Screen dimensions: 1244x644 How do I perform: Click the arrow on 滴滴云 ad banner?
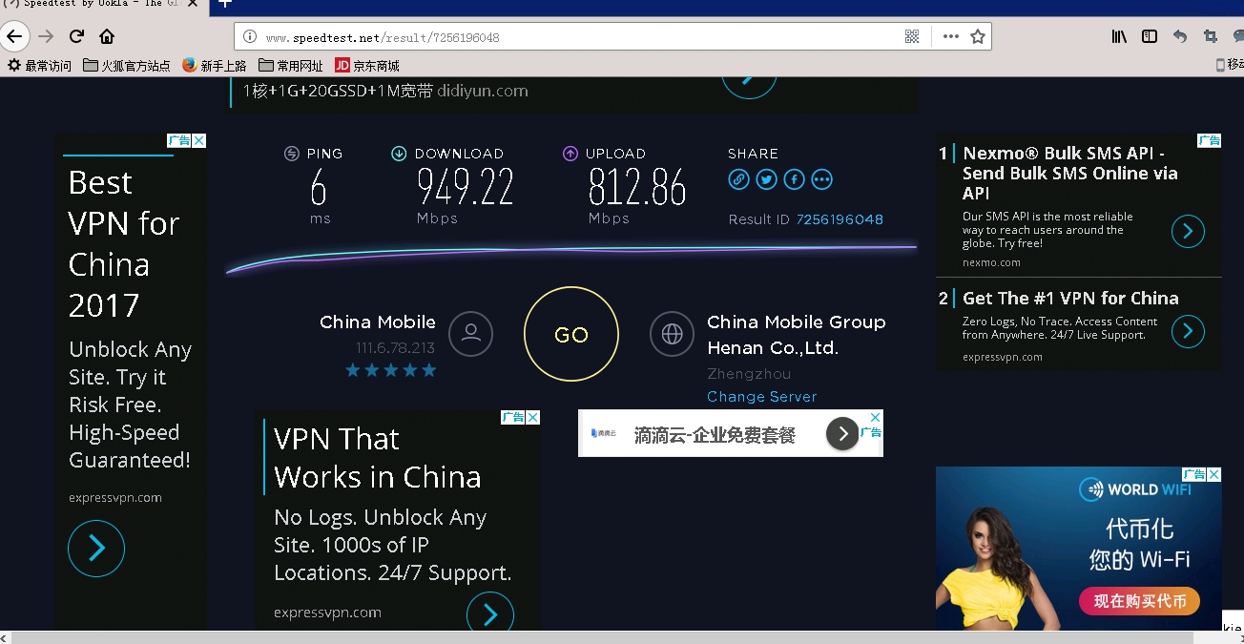pyautogui.click(x=842, y=434)
